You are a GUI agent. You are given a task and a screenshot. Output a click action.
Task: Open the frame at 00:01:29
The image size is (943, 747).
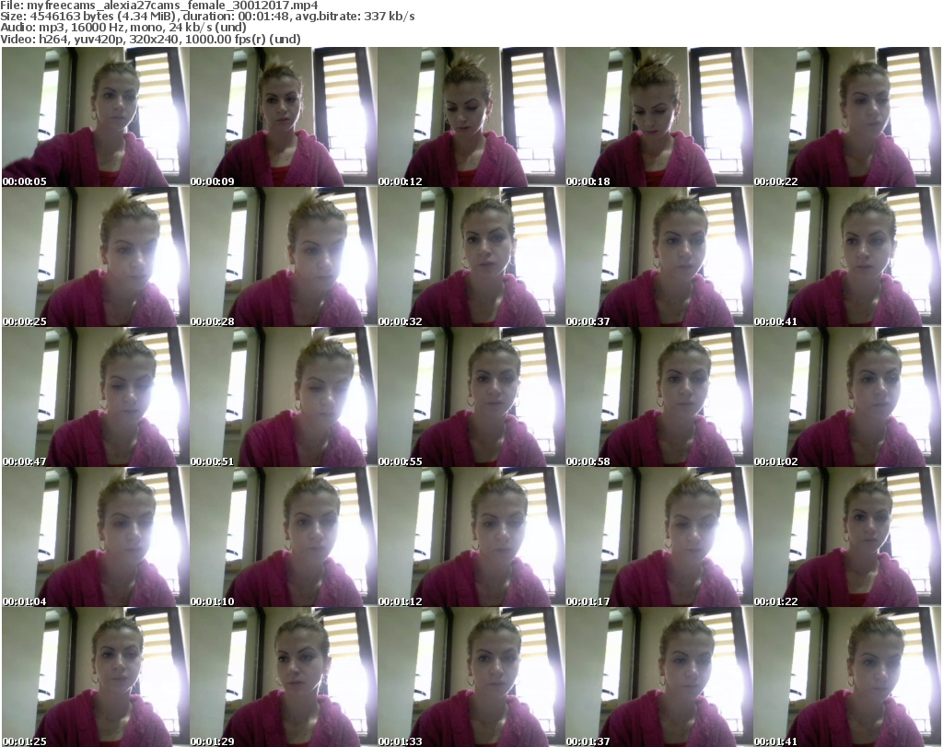click(284, 677)
